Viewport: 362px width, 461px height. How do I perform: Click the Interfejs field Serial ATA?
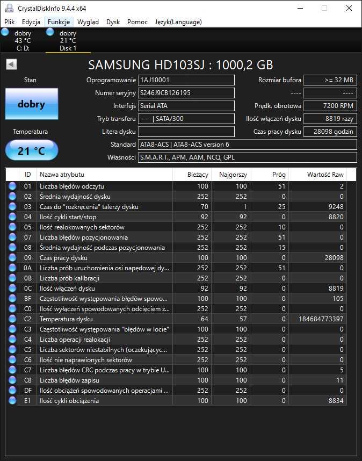click(x=186, y=106)
